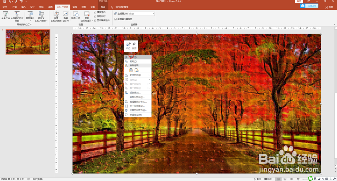Screen dimensions: 337x181
Task: Click the Sign in (登录) button
Action: click(x=299, y=1)
